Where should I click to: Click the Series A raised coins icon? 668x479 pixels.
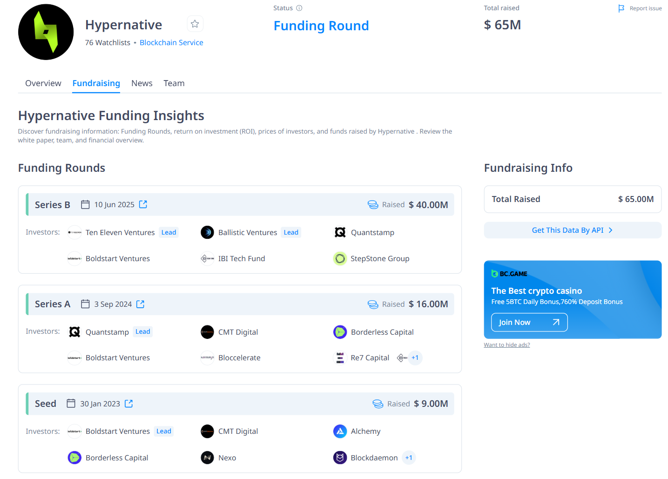[373, 304]
